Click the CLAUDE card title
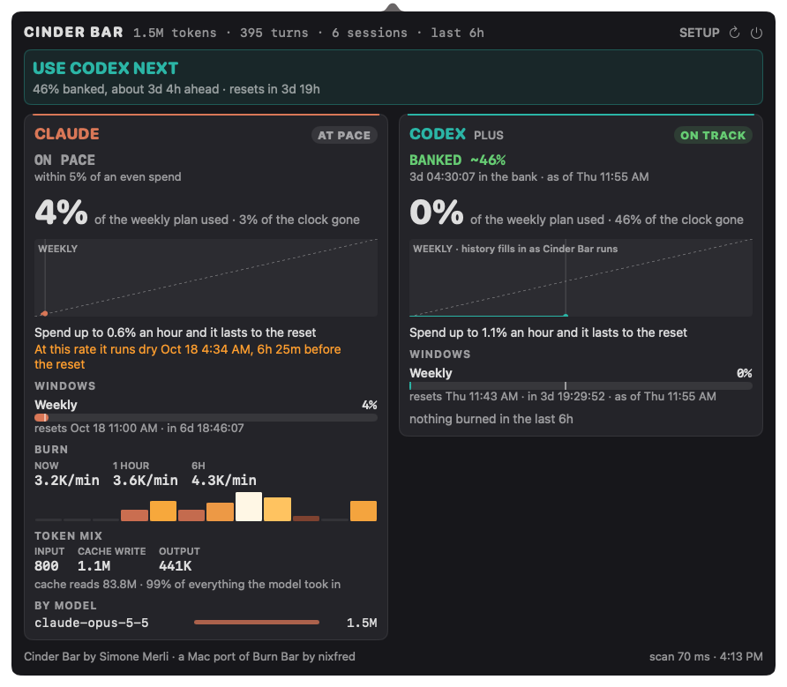 67,134
